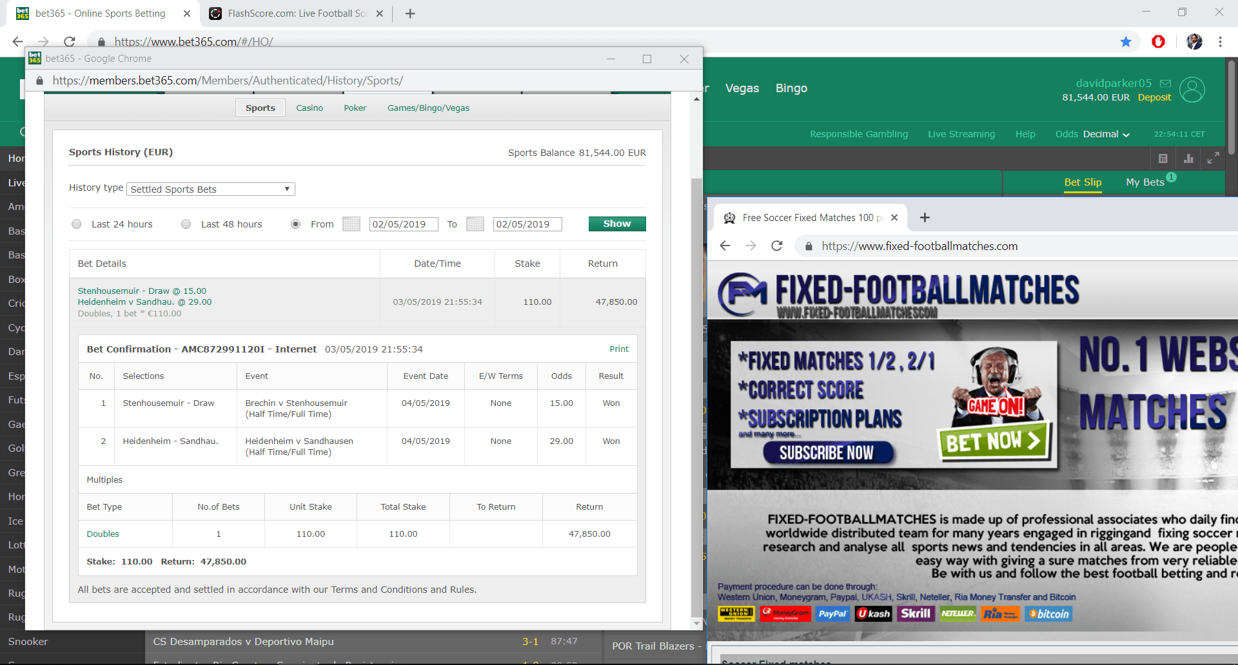Click Heidenheim v Sandhau. @ 29.00 bet link
This screenshot has width=1238, height=665.
pos(144,302)
